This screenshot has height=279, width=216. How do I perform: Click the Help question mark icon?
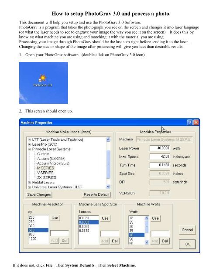tap(190, 122)
